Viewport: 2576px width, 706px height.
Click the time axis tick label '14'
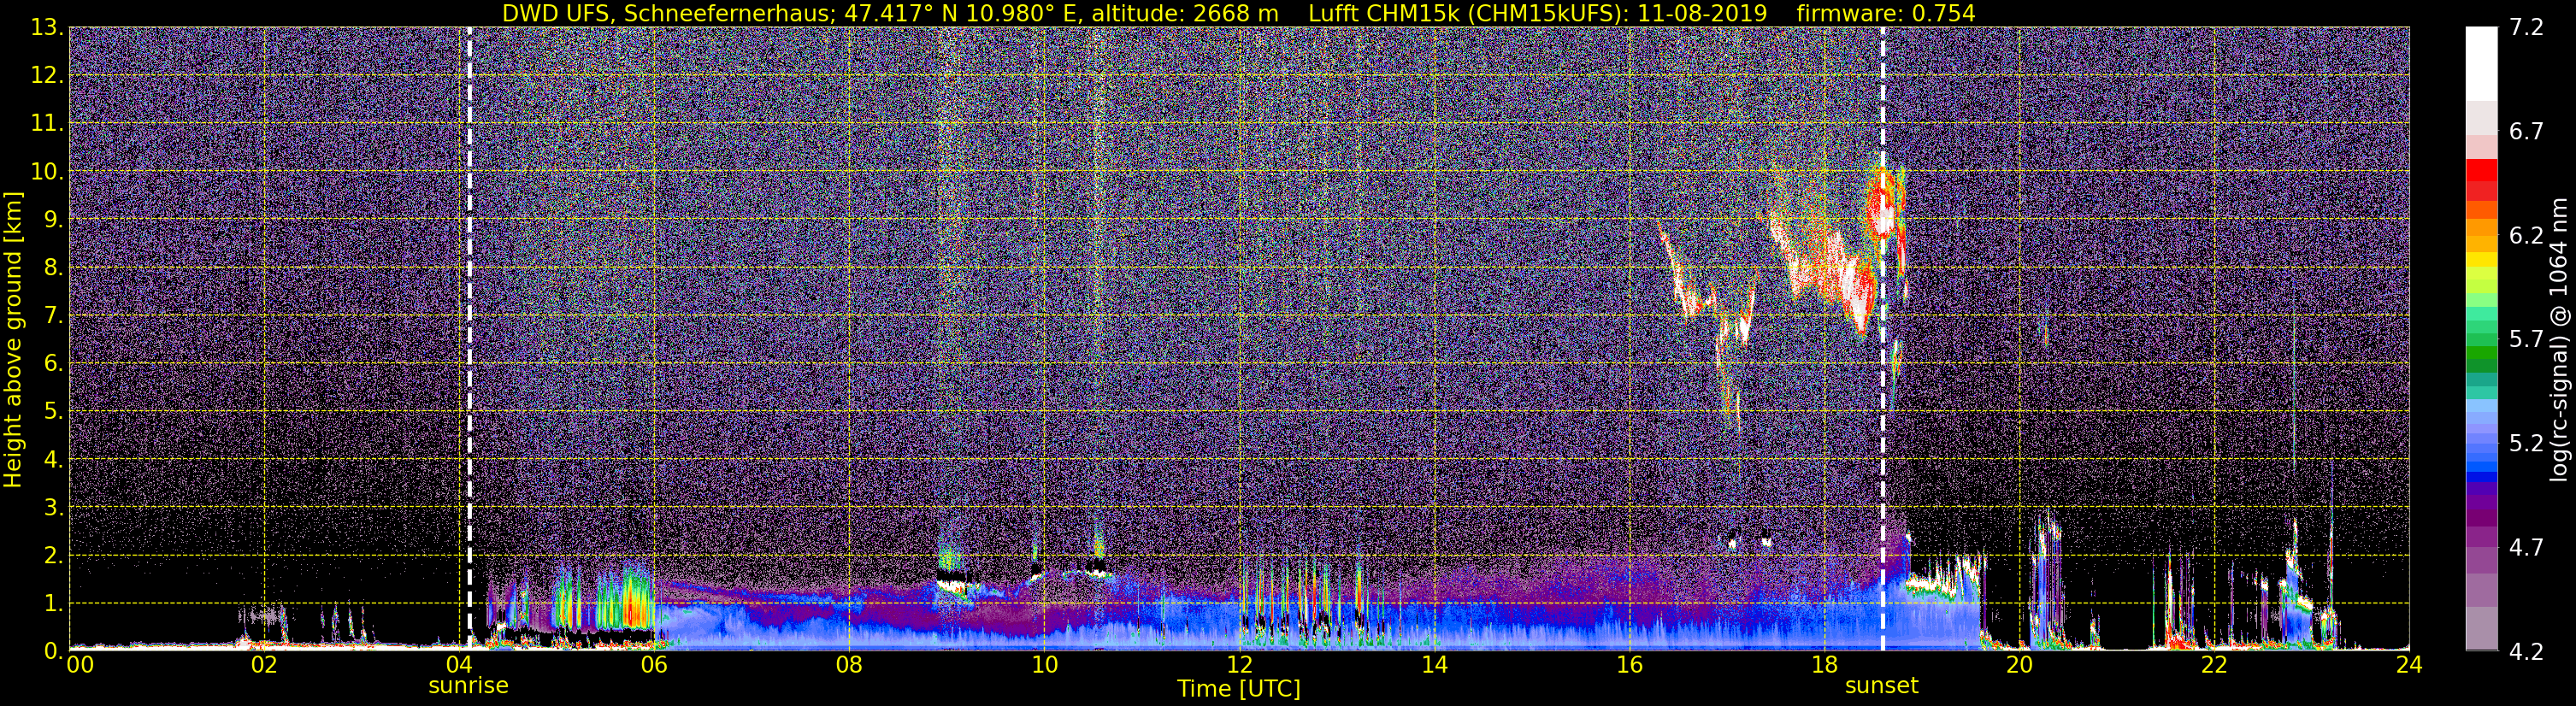pos(1434,665)
